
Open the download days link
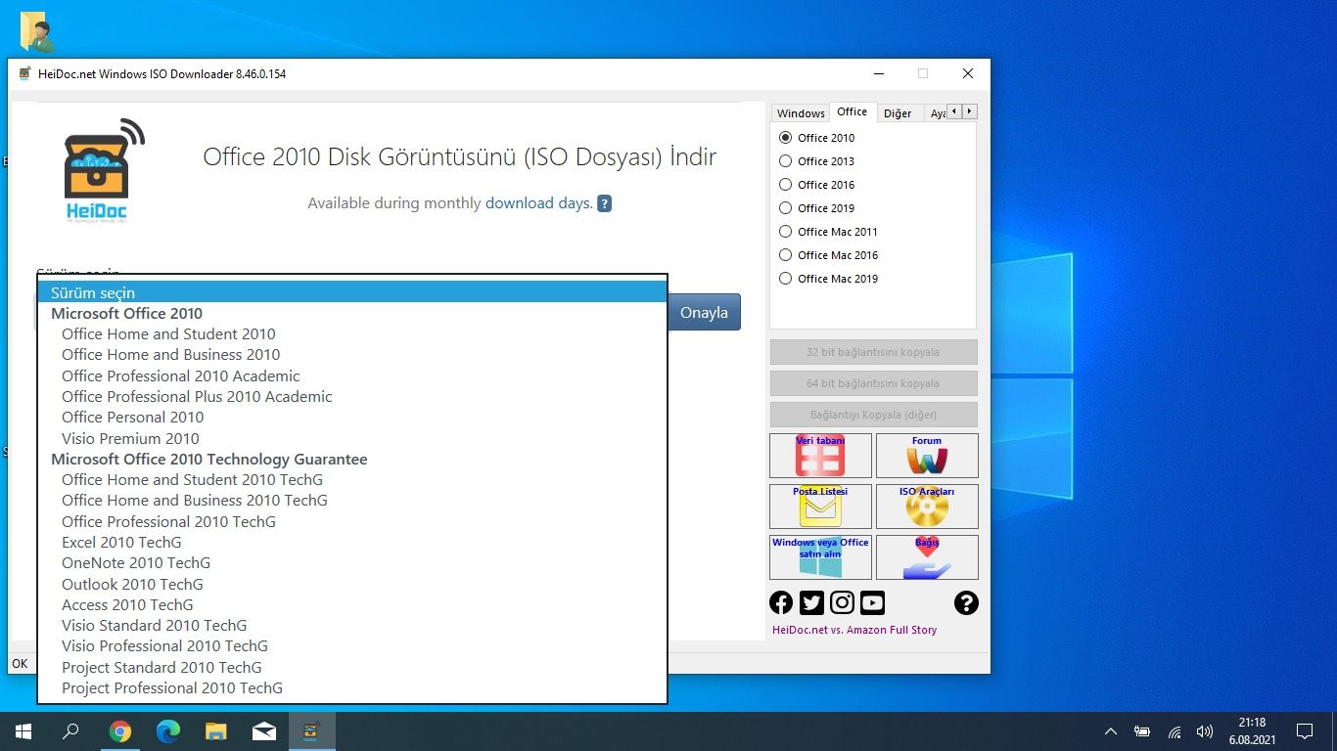(539, 203)
